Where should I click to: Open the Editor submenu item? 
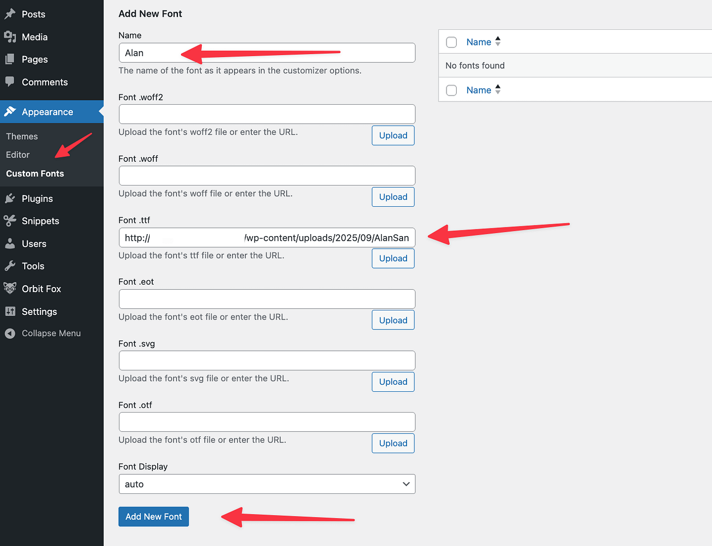coord(18,155)
